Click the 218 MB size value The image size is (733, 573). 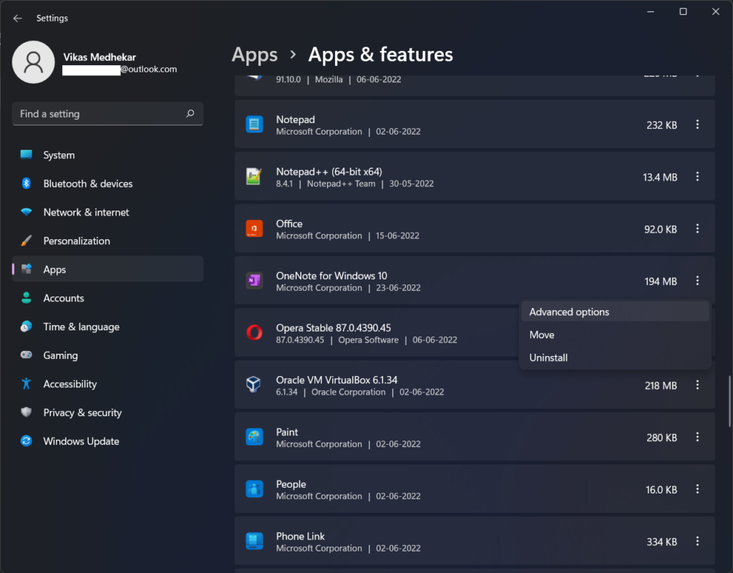click(661, 385)
